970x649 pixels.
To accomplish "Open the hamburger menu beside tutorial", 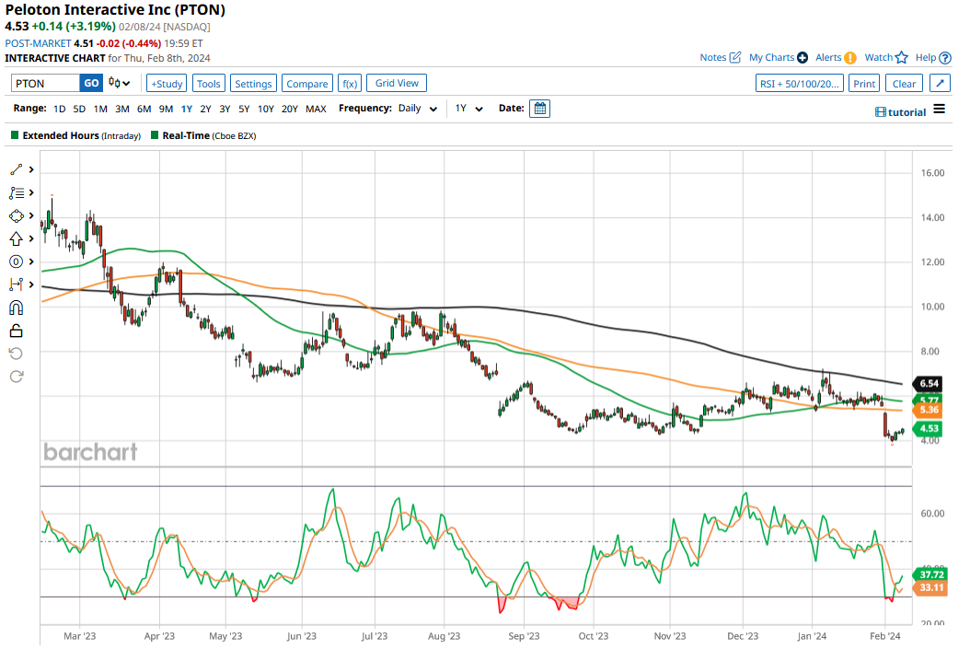I will pyautogui.click(x=939, y=110).
